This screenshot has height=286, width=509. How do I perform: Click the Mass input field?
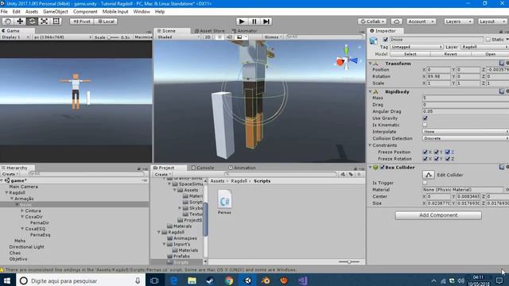coord(465,98)
